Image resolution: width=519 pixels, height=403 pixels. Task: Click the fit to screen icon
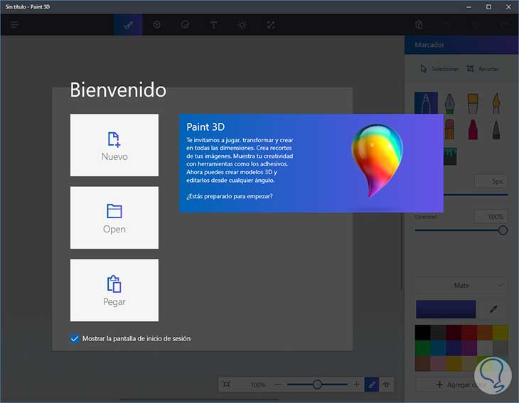[x=227, y=385]
